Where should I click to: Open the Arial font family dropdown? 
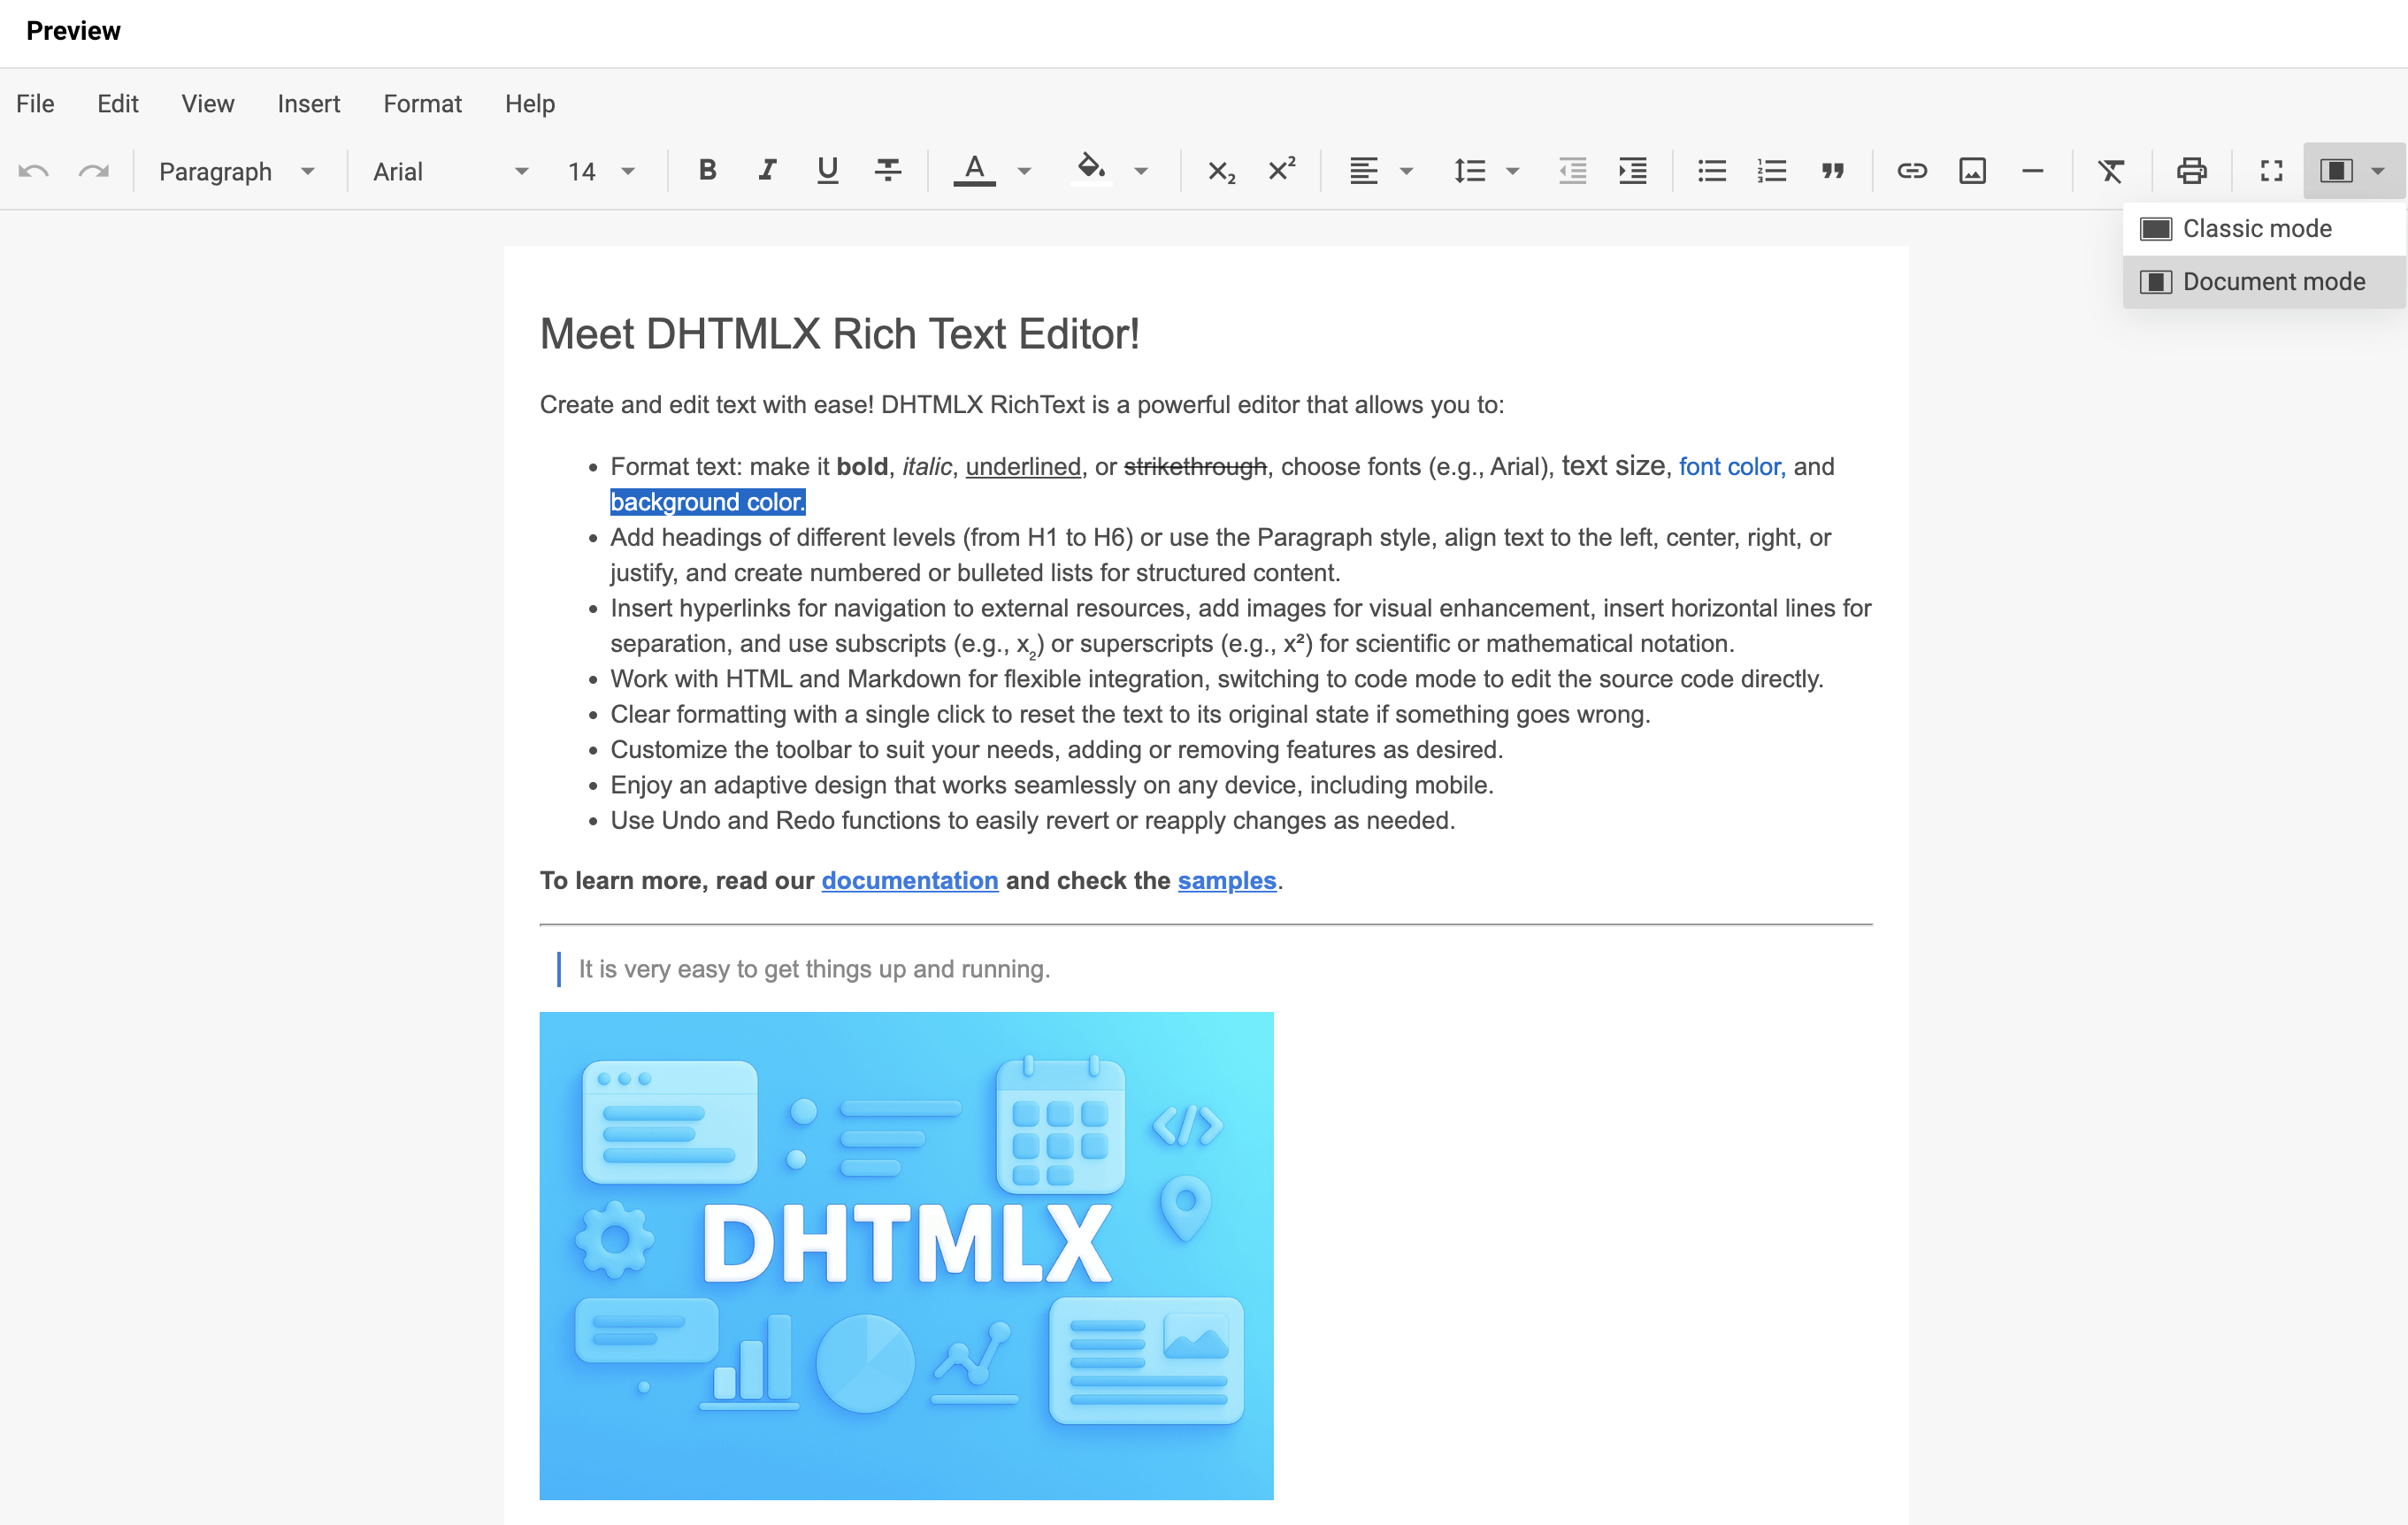click(x=450, y=171)
